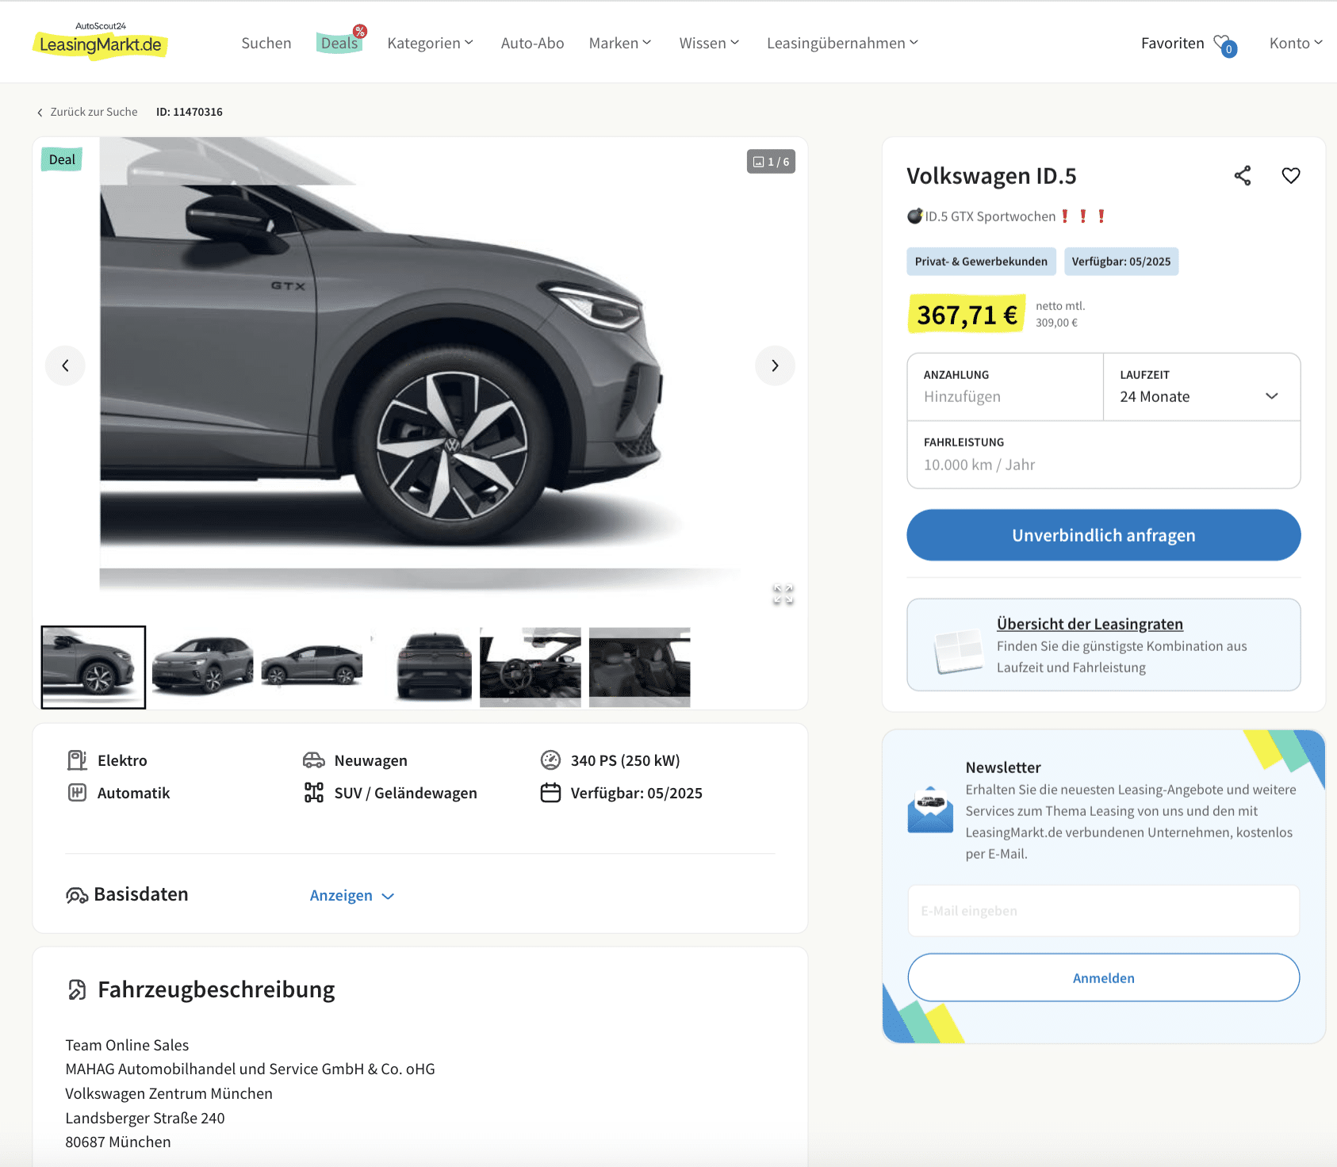This screenshot has width=1337, height=1167.
Task: Click the Fahrzeugbeschreibung document icon
Action: (77, 989)
